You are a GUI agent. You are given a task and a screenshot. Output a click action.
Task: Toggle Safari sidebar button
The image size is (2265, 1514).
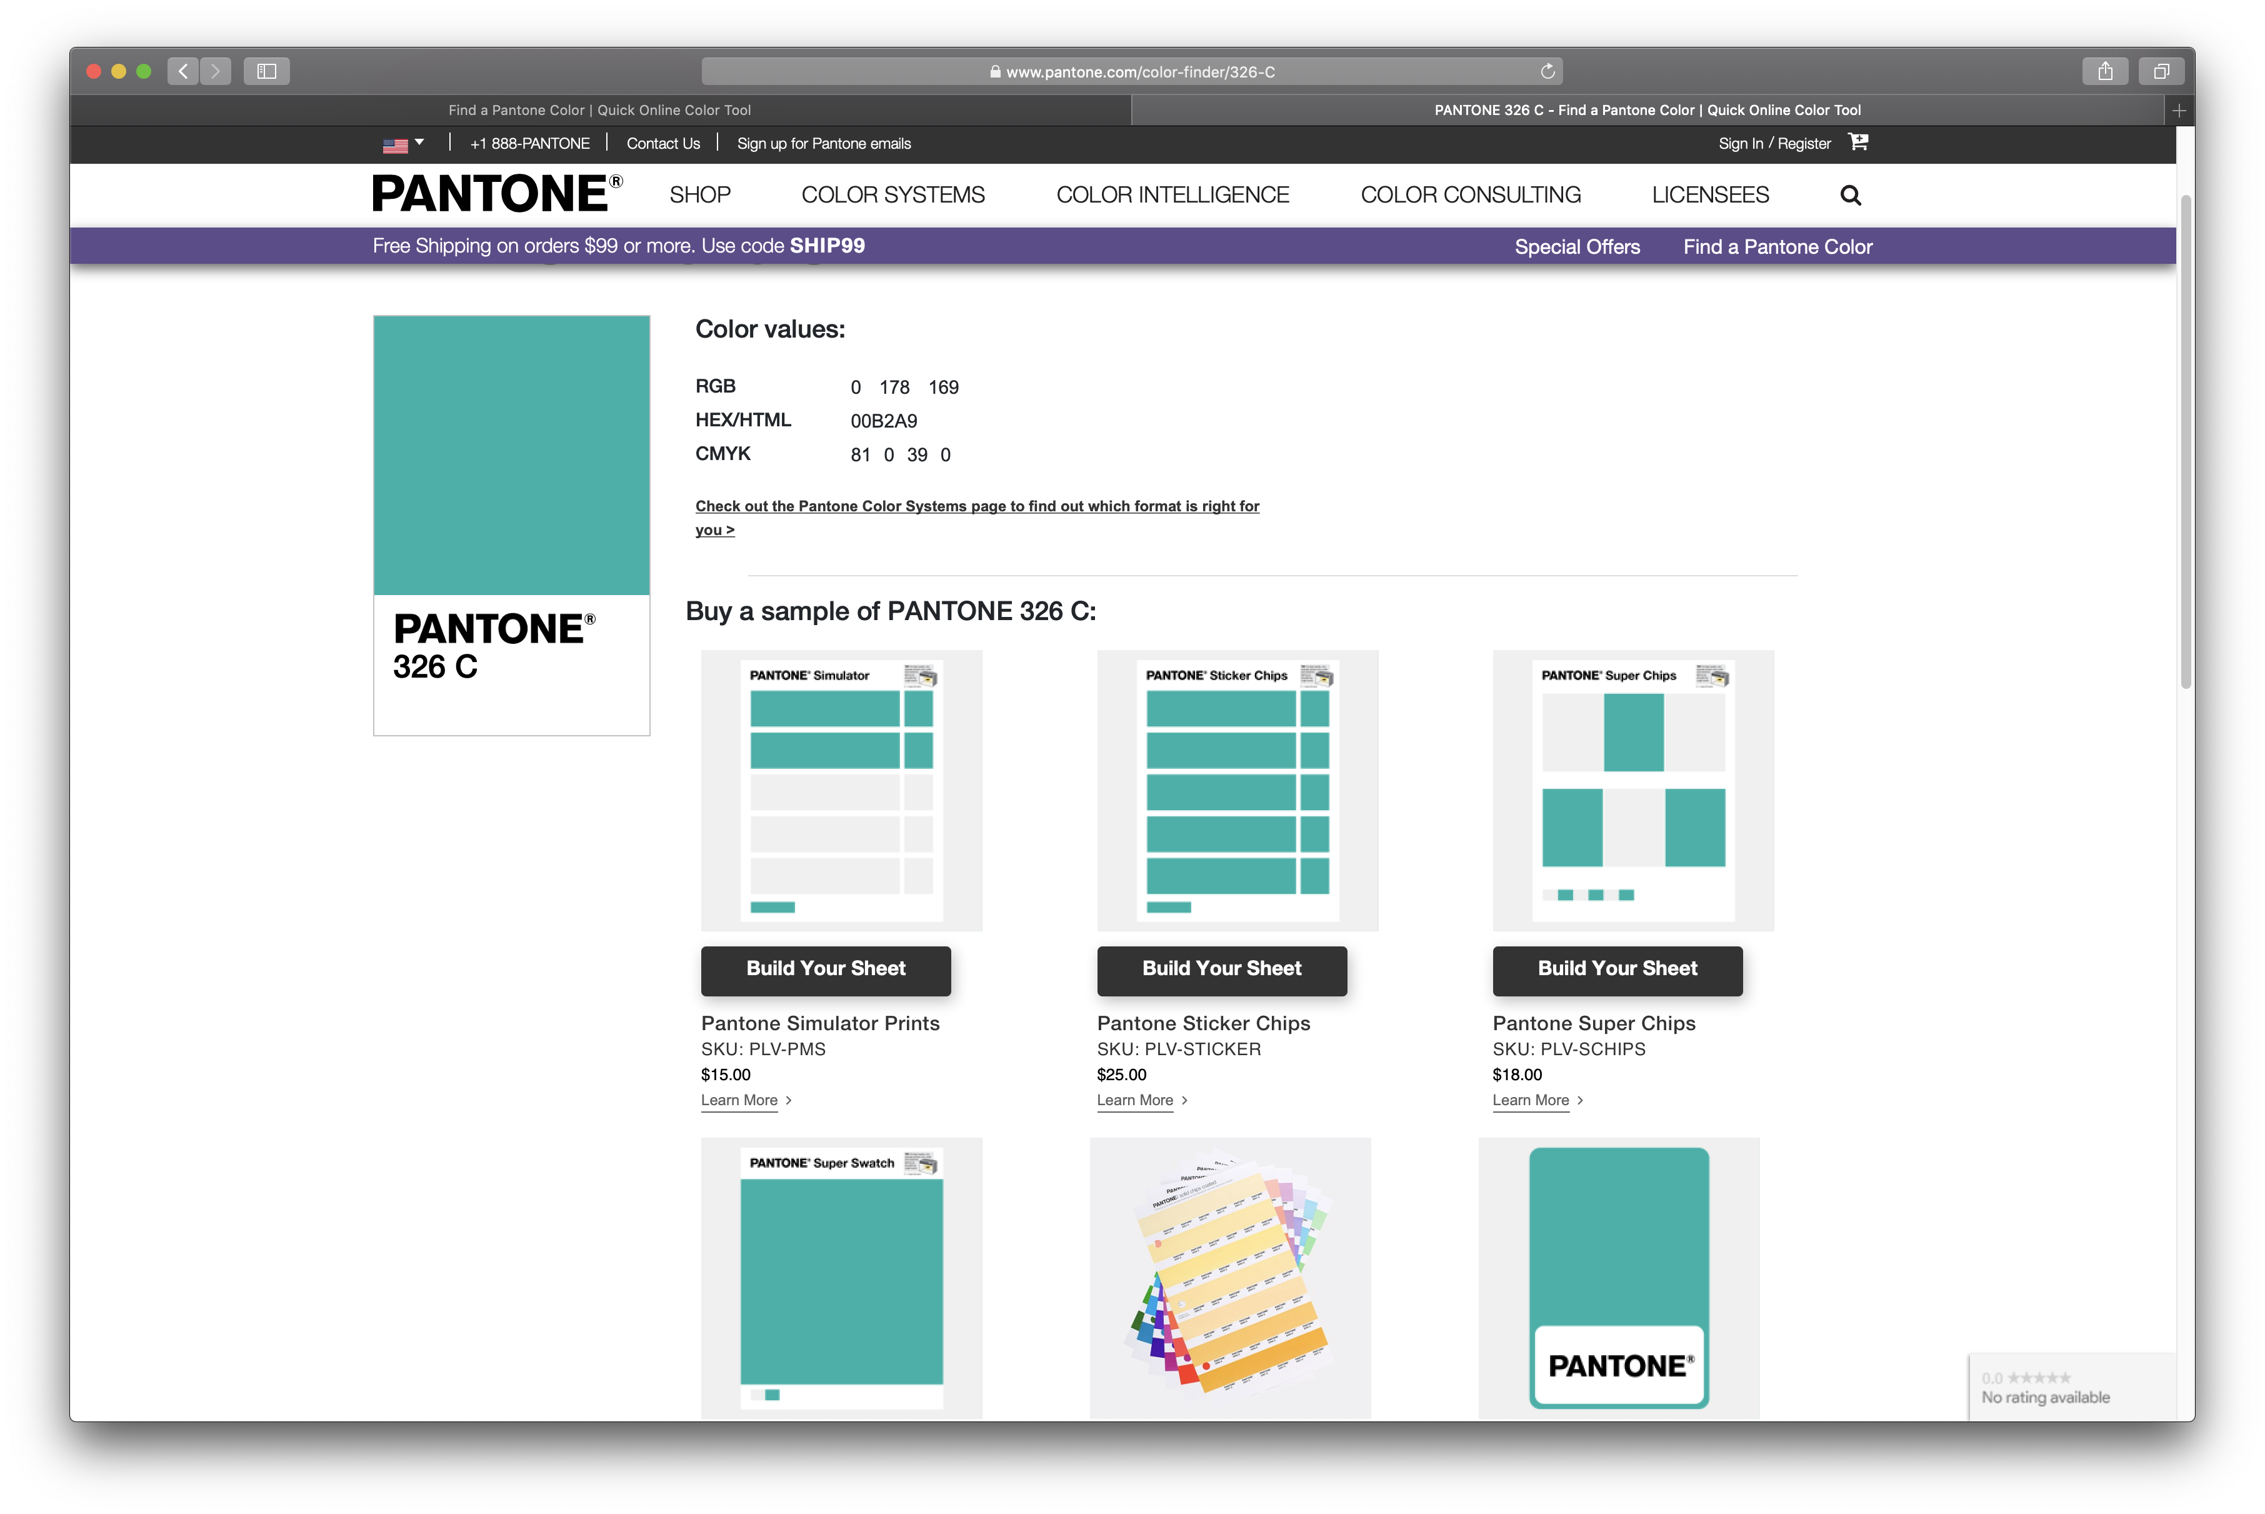(x=266, y=71)
